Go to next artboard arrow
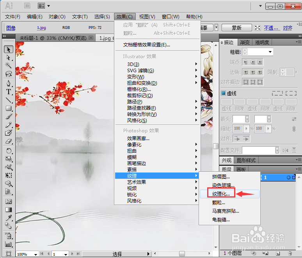 click(72, 254)
